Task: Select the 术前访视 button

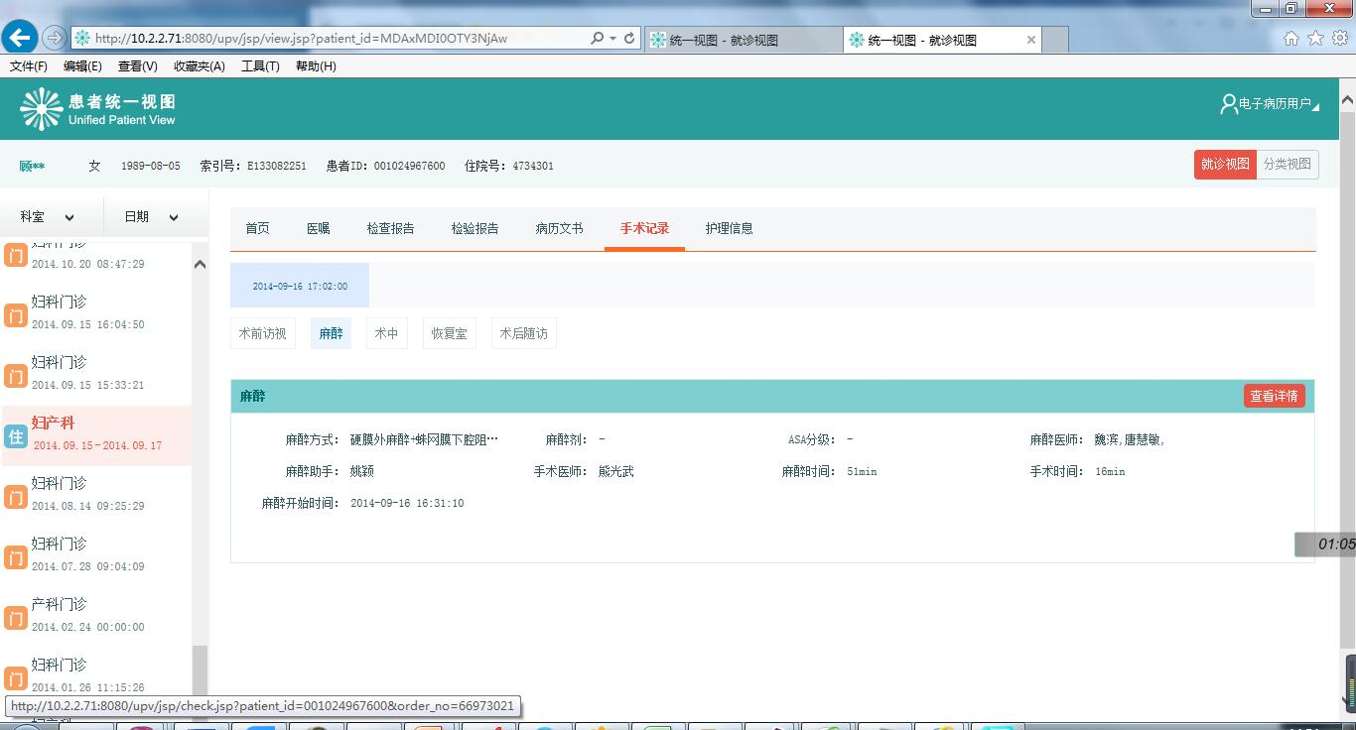Action: 262,334
